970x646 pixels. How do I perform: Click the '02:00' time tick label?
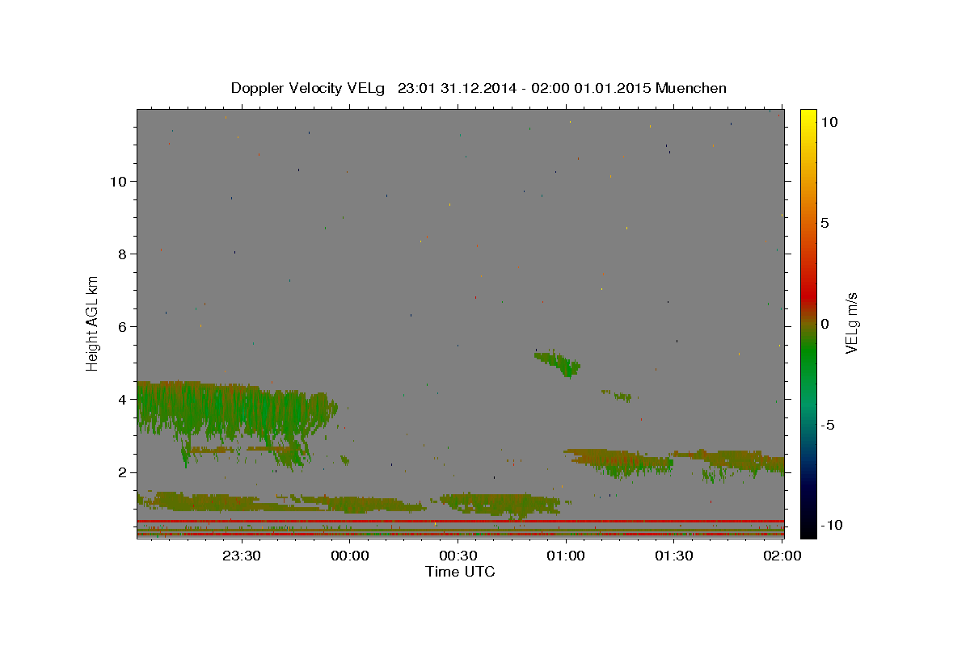(x=782, y=556)
